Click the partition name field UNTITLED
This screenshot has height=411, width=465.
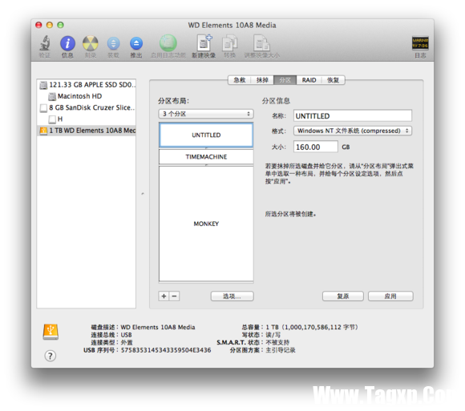pyautogui.click(x=353, y=116)
